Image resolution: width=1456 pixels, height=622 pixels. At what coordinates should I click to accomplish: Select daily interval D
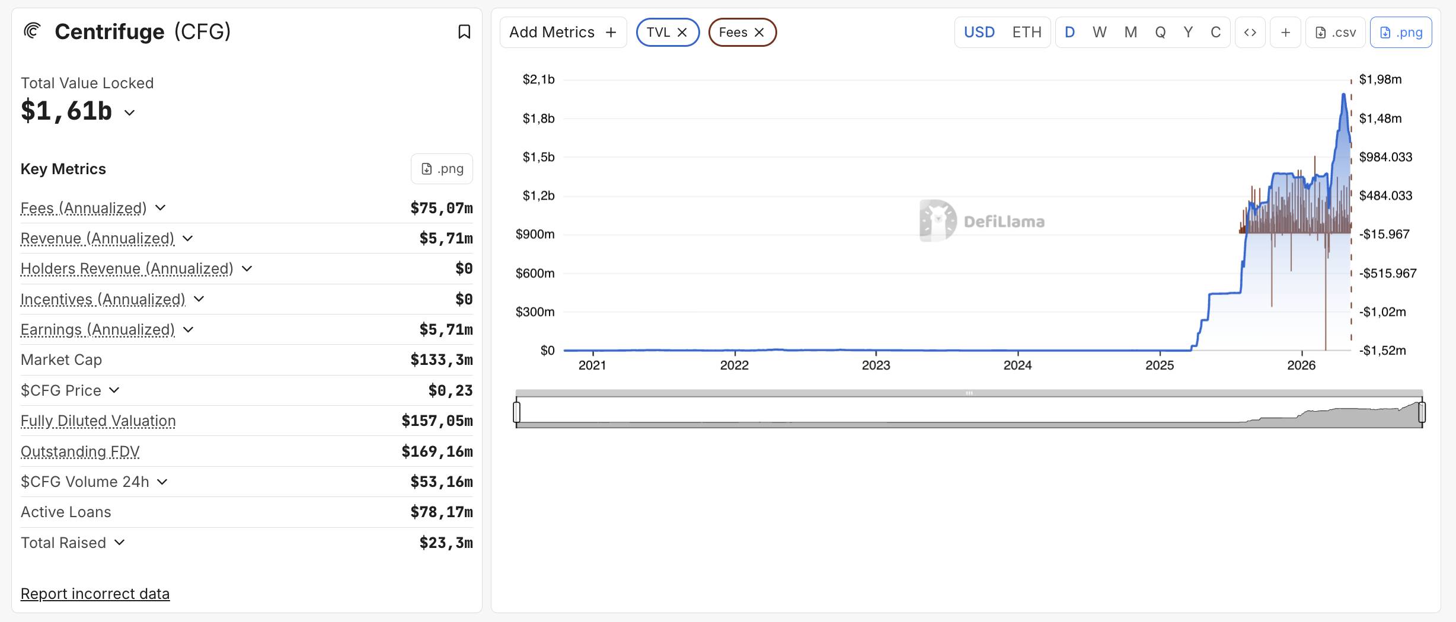(1069, 32)
